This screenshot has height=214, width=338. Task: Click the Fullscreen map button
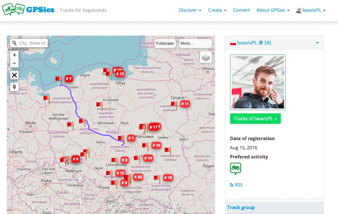point(165,44)
